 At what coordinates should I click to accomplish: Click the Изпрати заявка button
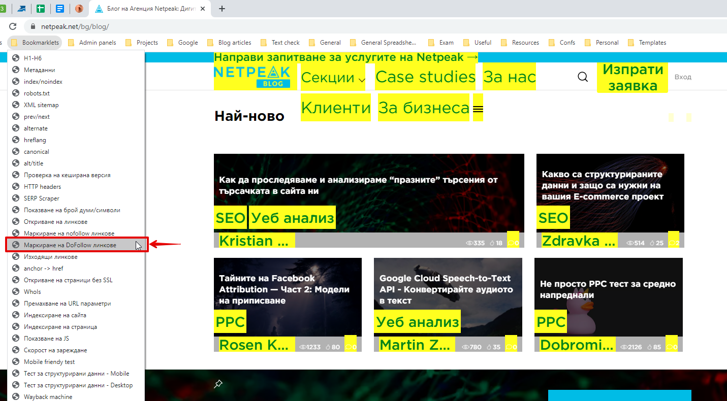pos(633,78)
